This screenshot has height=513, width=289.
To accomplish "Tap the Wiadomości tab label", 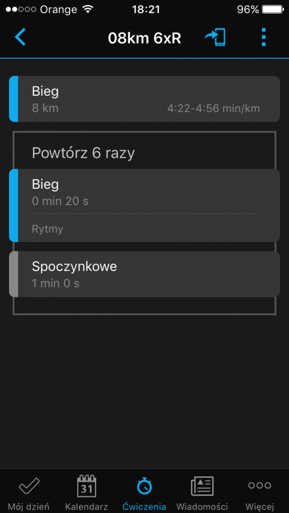I will pos(202,507).
